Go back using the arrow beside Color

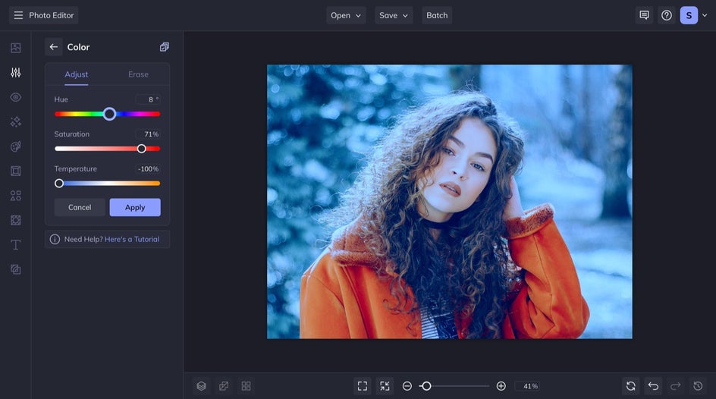point(53,47)
